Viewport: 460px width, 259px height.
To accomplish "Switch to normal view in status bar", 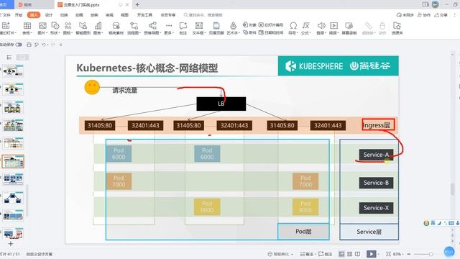I will coord(341,254).
